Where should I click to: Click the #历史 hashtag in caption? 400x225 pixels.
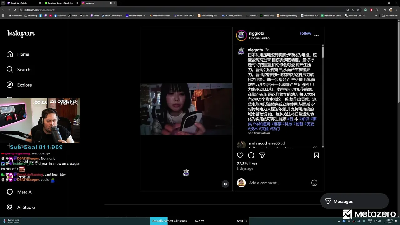coord(309,124)
